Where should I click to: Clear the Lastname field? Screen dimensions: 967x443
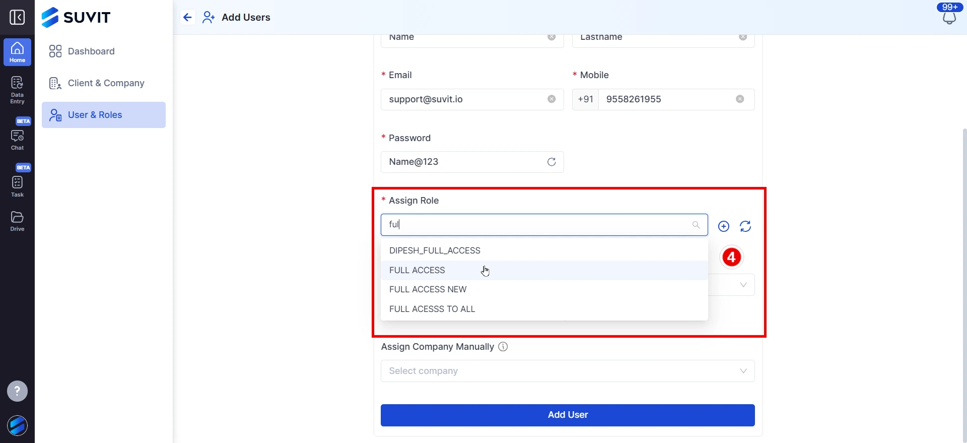point(743,37)
